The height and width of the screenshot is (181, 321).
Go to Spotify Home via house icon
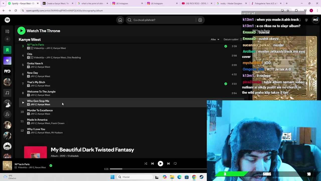pos(120,20)
